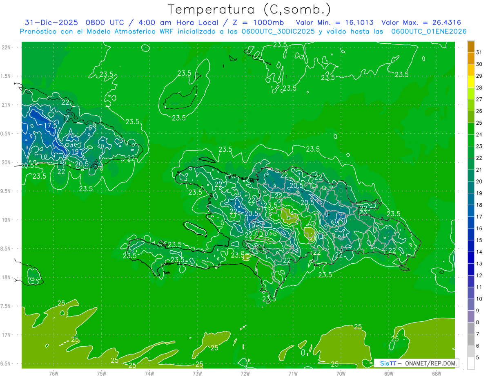Click 'Valor Max. = 26.4316' in header
This screenshot has height=379, width=490.
421,22
